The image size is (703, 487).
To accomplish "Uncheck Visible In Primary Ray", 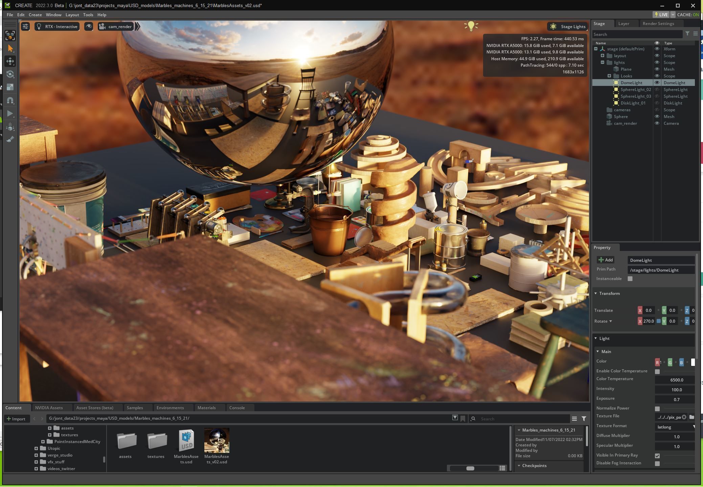I will point(657,456).
